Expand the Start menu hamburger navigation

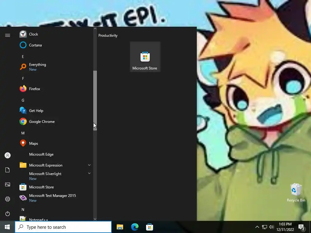click(8, 35)
